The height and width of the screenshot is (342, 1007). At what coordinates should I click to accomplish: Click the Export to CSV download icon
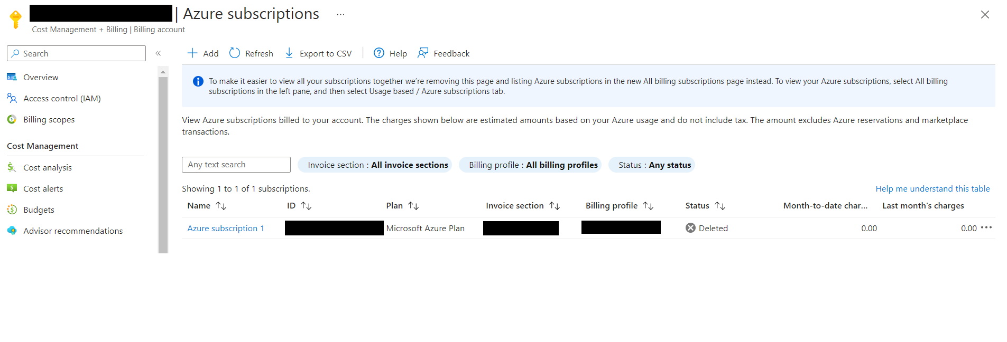click(x=289, y=53)
